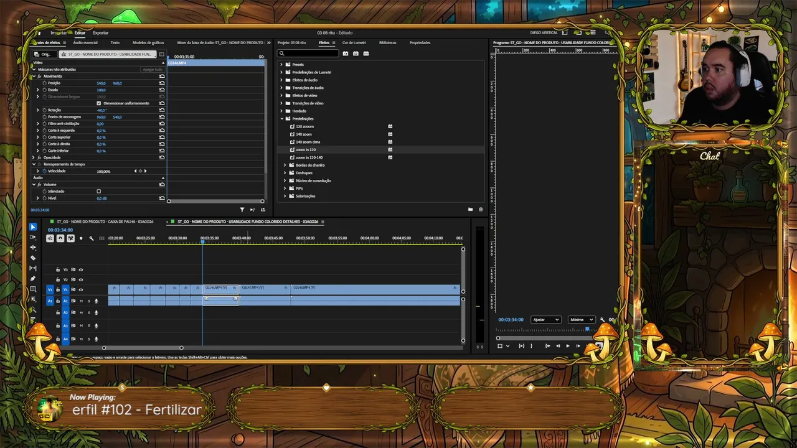Image resolution: width=797 pixels, height=448 pixels.
Task: Click the Apagar tudo masks button
Action: 152,70
